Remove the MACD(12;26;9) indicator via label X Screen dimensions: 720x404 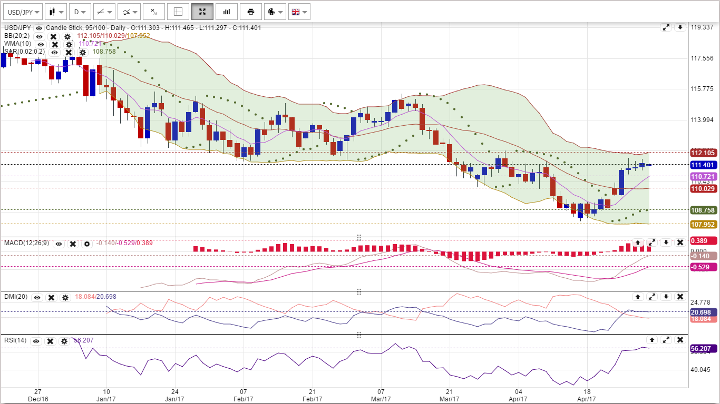73,244
